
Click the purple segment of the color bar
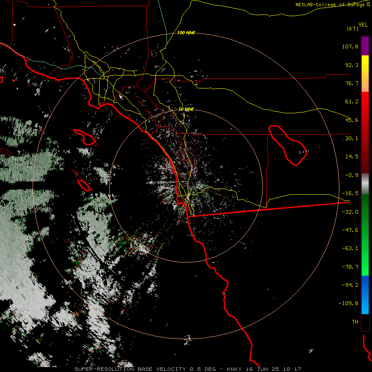coord(365,46)
